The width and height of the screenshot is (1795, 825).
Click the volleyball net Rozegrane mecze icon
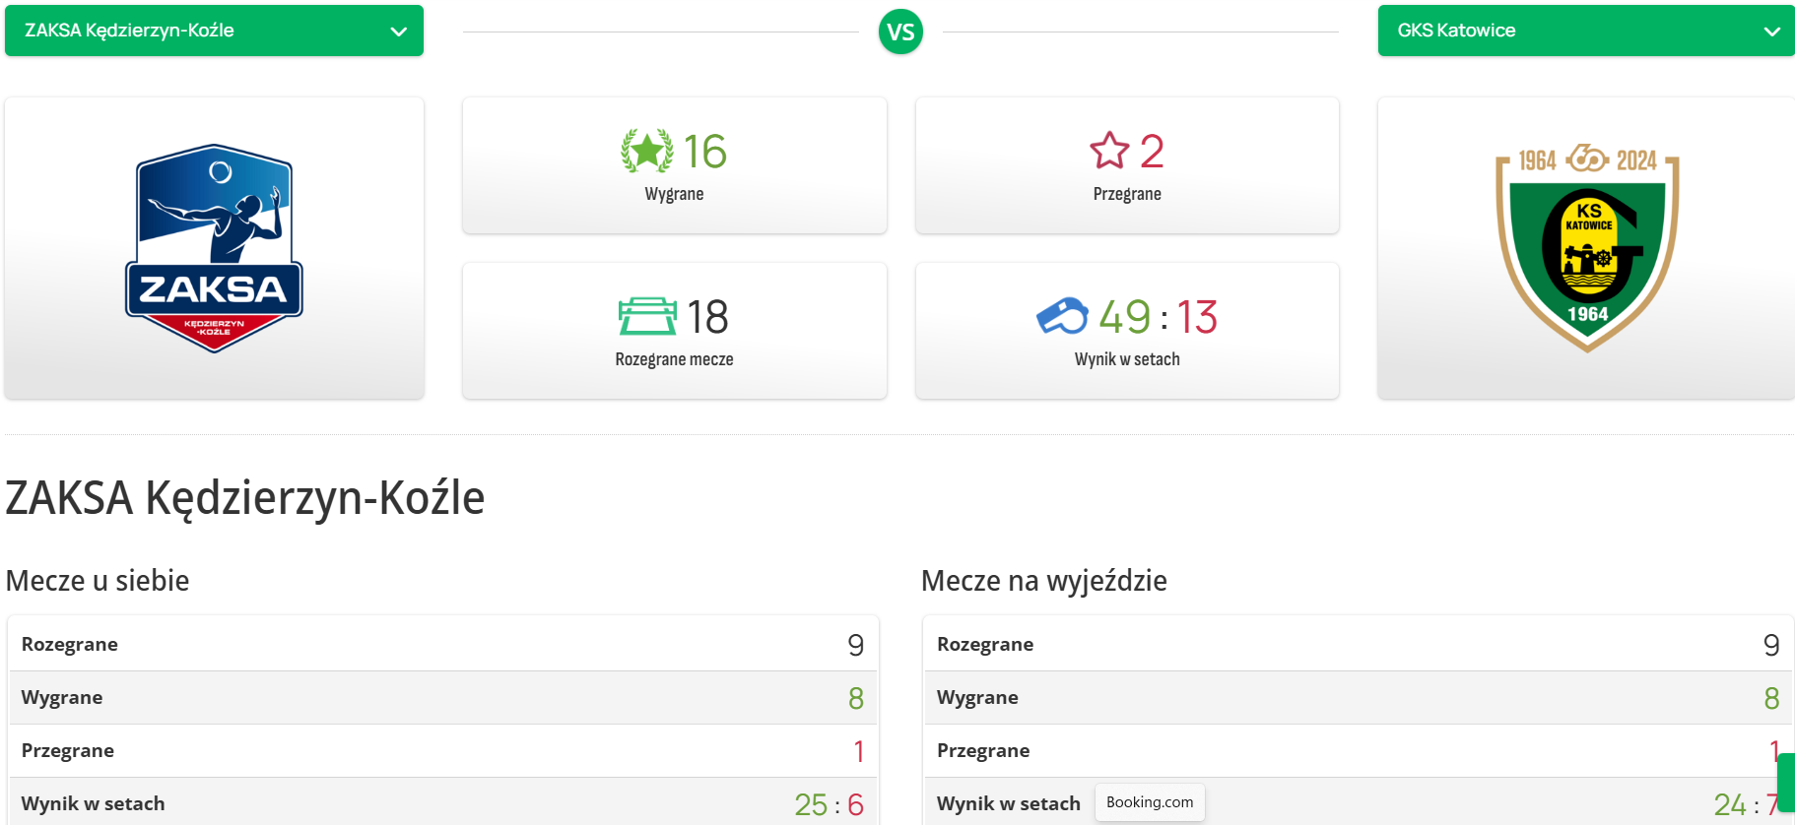click(x=647, y=317)
